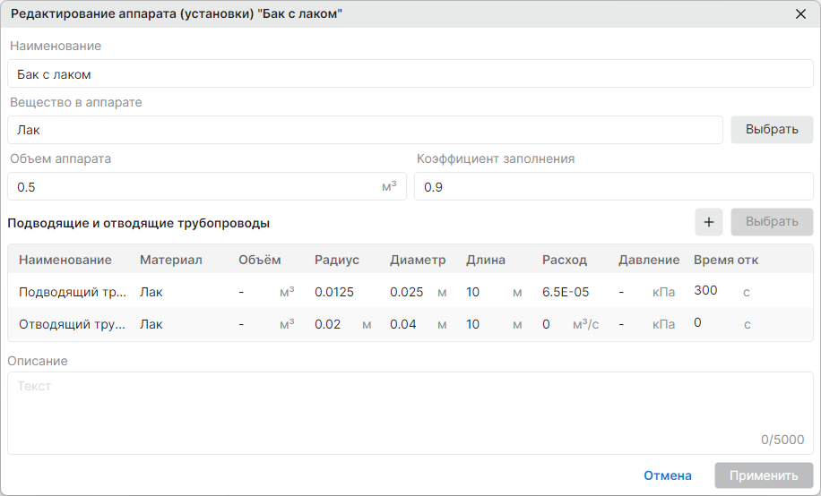Click the Расход column header
This screenshot has width=821, height=496.
[565, 260]
